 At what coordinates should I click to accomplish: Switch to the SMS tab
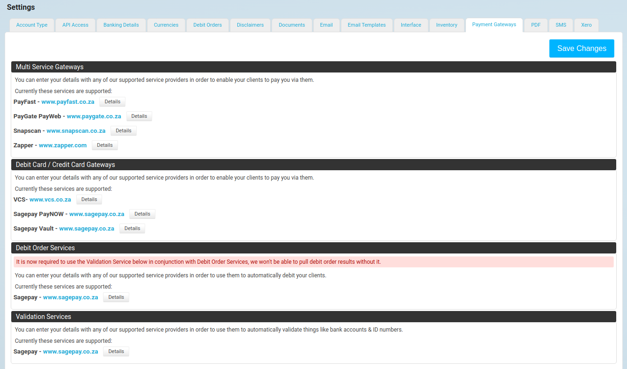[561, 25]
